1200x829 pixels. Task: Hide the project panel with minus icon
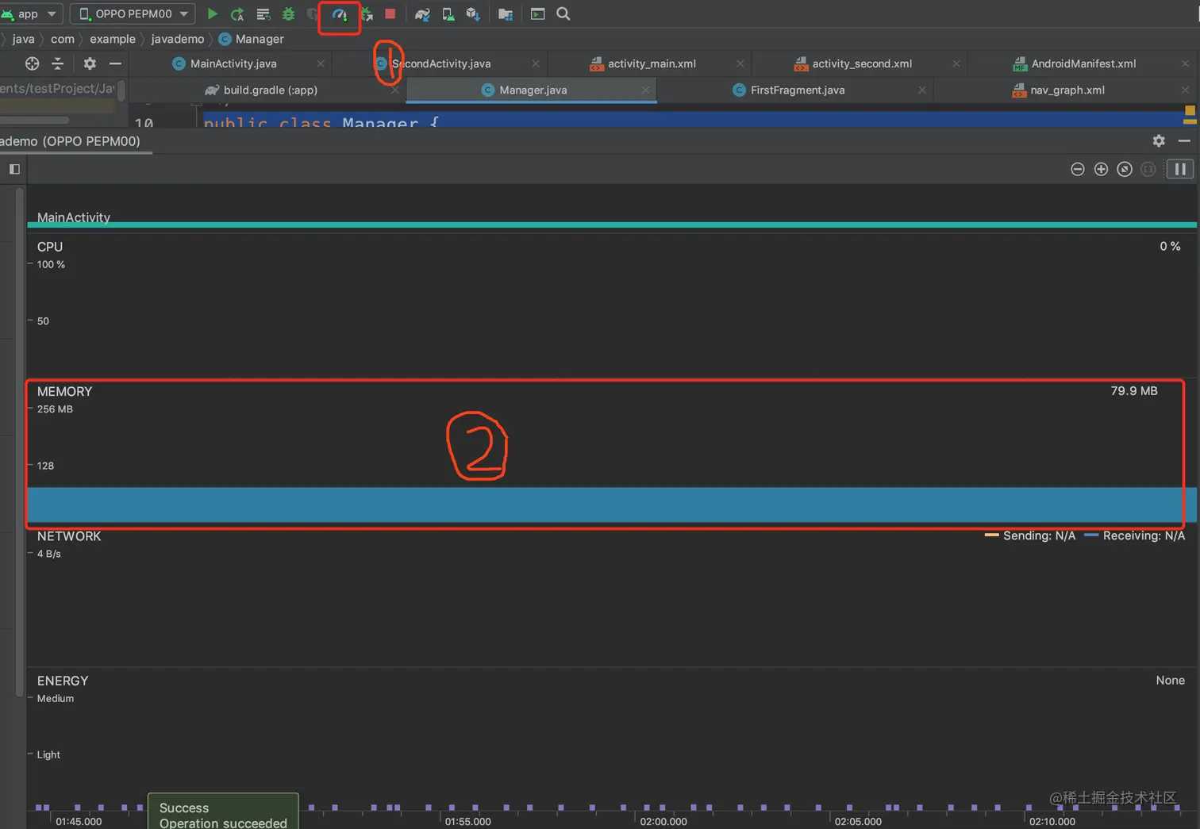pyautogui.click(x=115, y=63)
